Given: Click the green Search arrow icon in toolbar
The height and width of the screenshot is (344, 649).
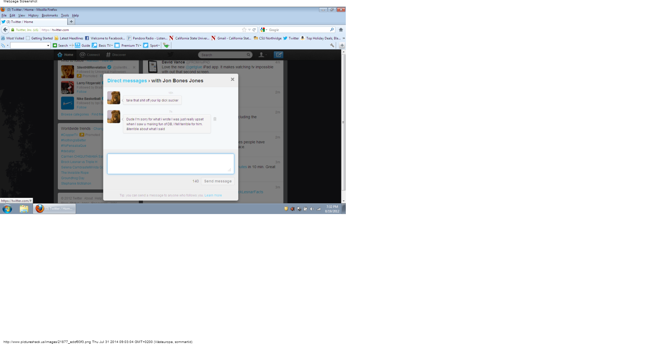Looking at the screenshot, I should (x=55, y=45).
